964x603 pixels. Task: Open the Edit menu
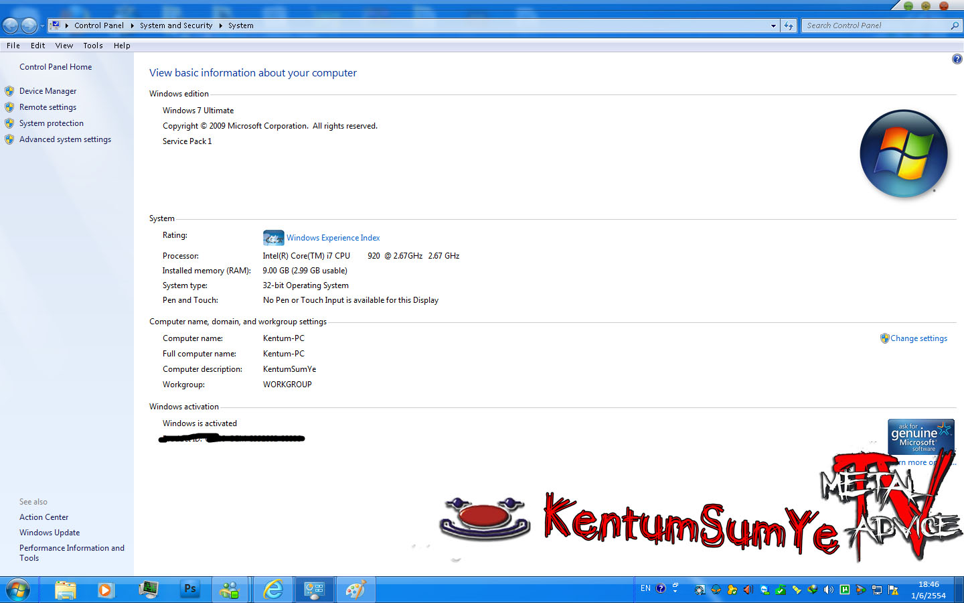[37, 46]
